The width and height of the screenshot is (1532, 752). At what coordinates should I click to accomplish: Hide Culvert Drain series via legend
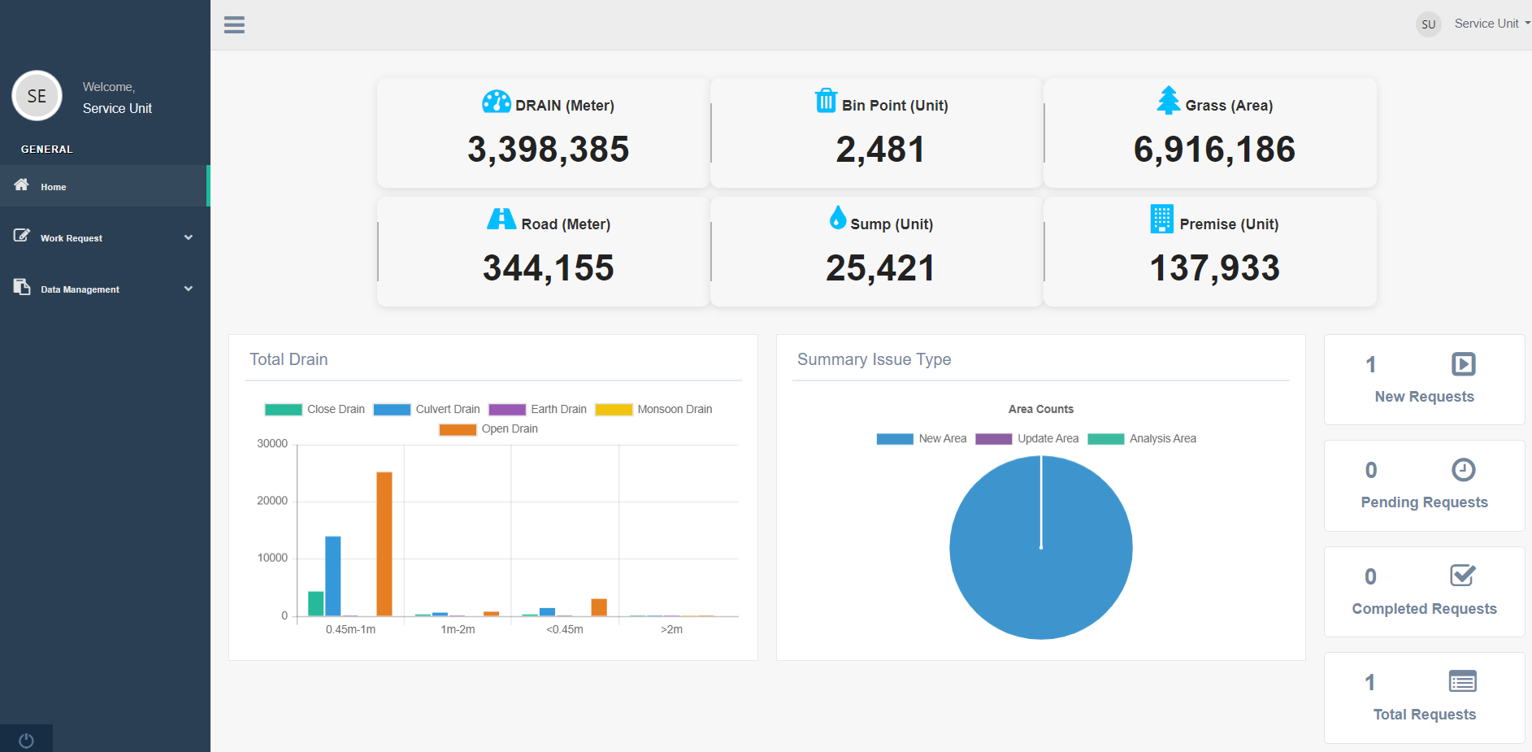point(427,410)
